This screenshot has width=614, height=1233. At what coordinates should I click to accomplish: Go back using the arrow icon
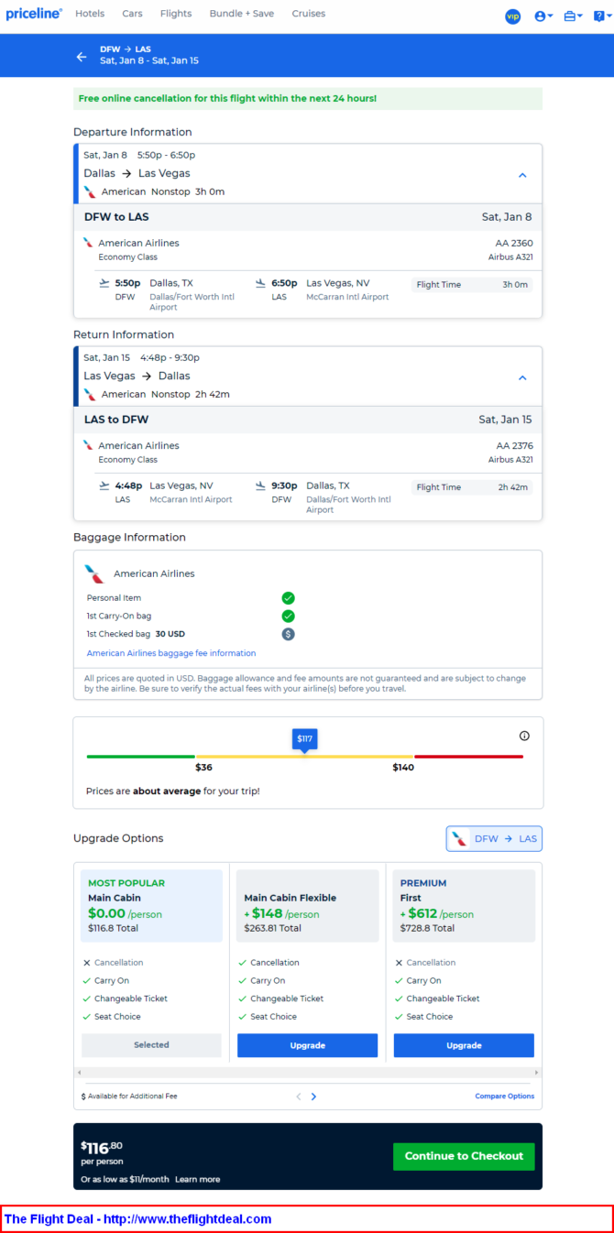(x=82, y=57)
